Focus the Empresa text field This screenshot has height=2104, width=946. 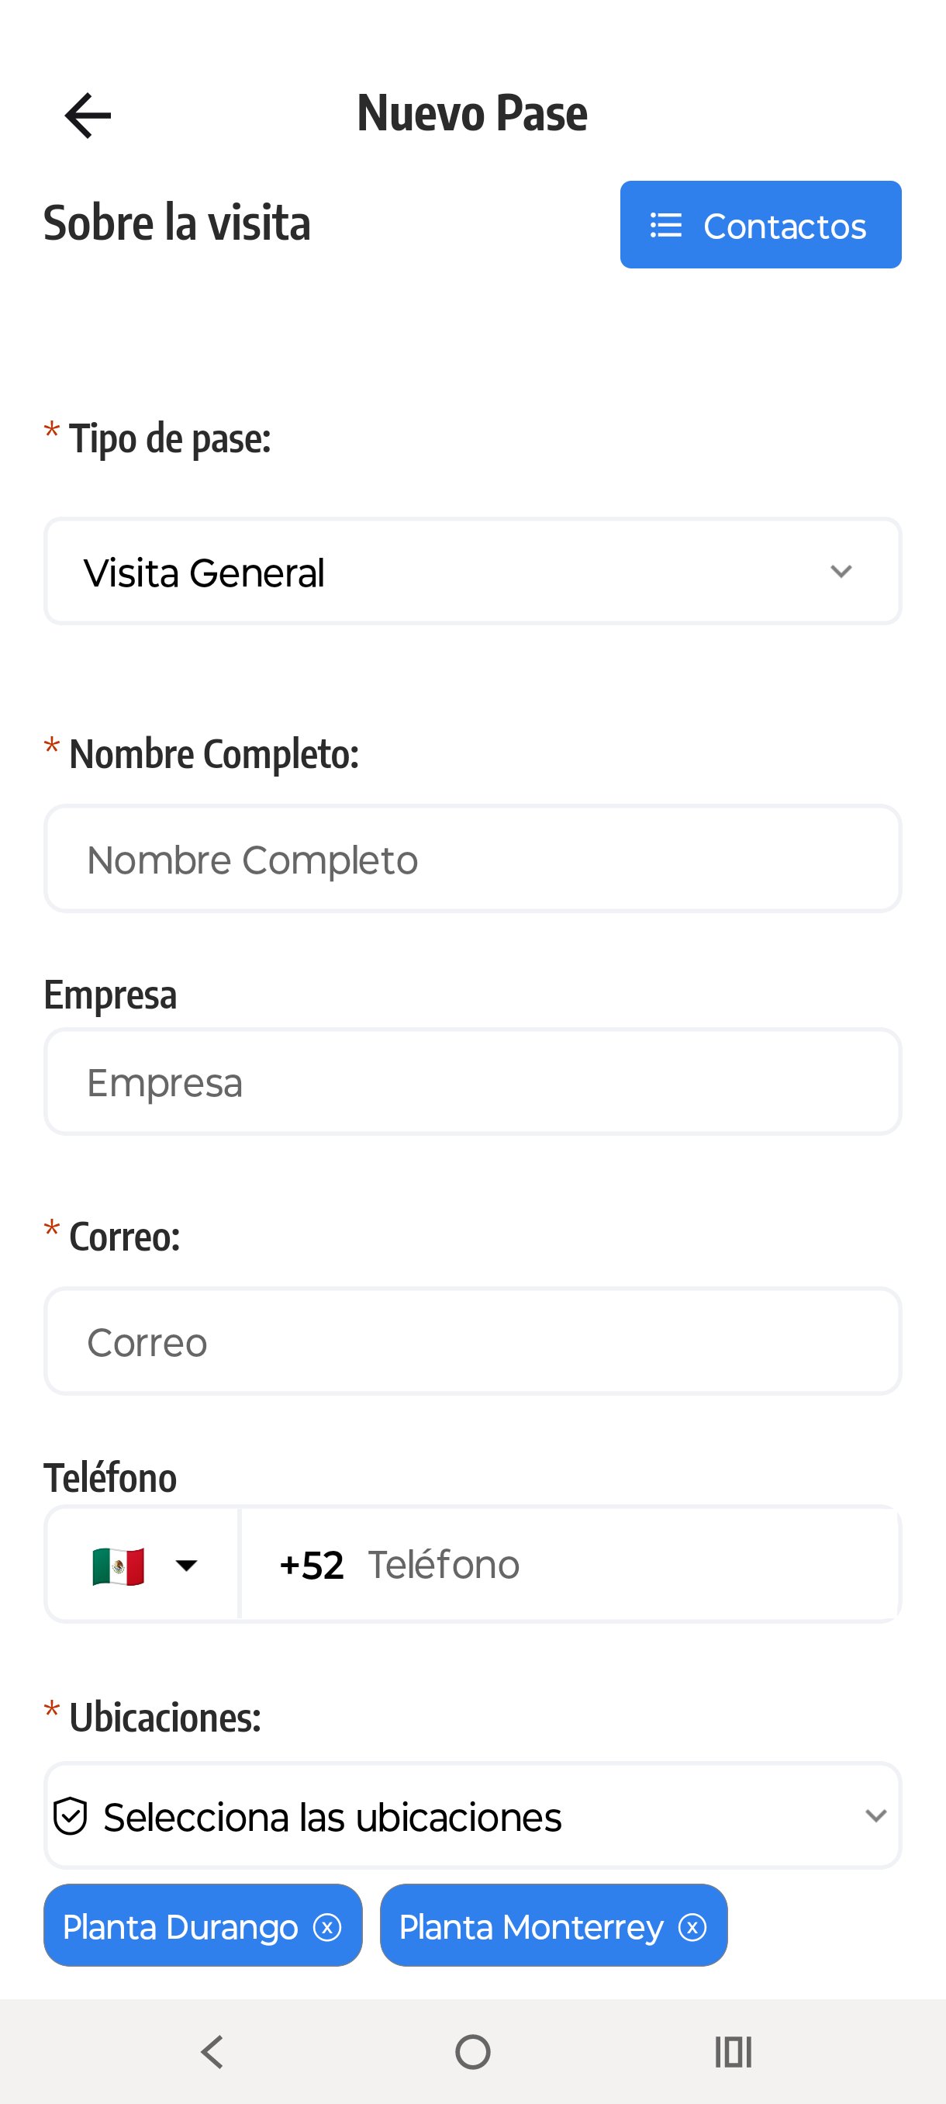click(471, 1082)
